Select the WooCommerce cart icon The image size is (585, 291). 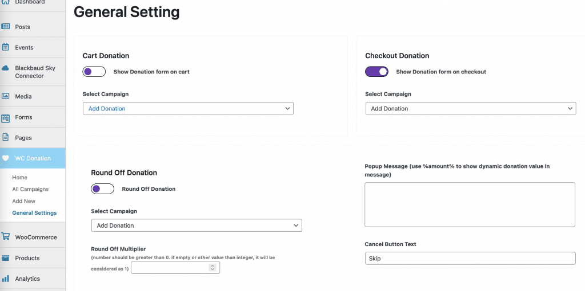click(6, 237)
